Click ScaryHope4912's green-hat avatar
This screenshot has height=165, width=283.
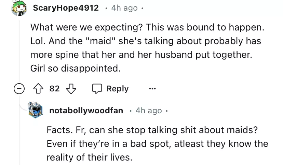(x=19, y=8)
